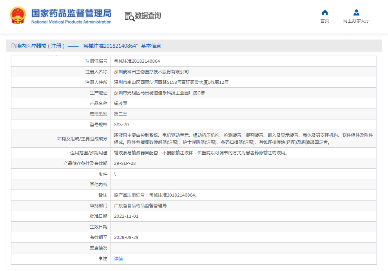The height and width of the screenshot is (271, 388).
Task: Click the document icon beside 境内医疗器械（注册）
Action: [x=13, y=46]
